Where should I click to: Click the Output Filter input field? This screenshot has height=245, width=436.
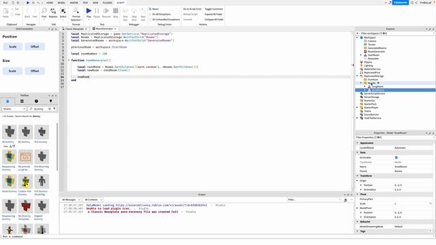point(314,199)
